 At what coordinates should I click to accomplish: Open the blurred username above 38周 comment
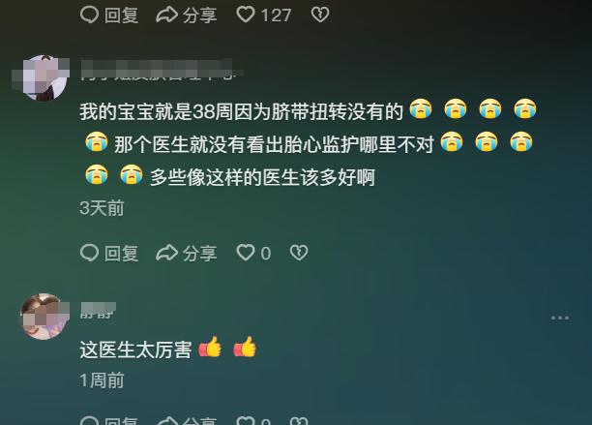[x=159, y=71]
